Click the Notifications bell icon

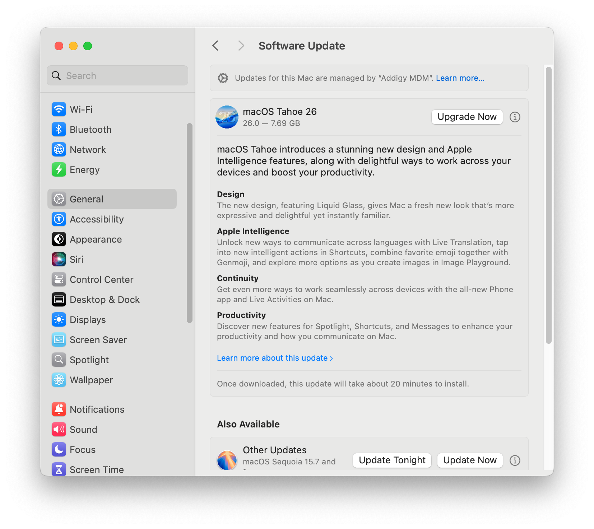tap(59, 409)
